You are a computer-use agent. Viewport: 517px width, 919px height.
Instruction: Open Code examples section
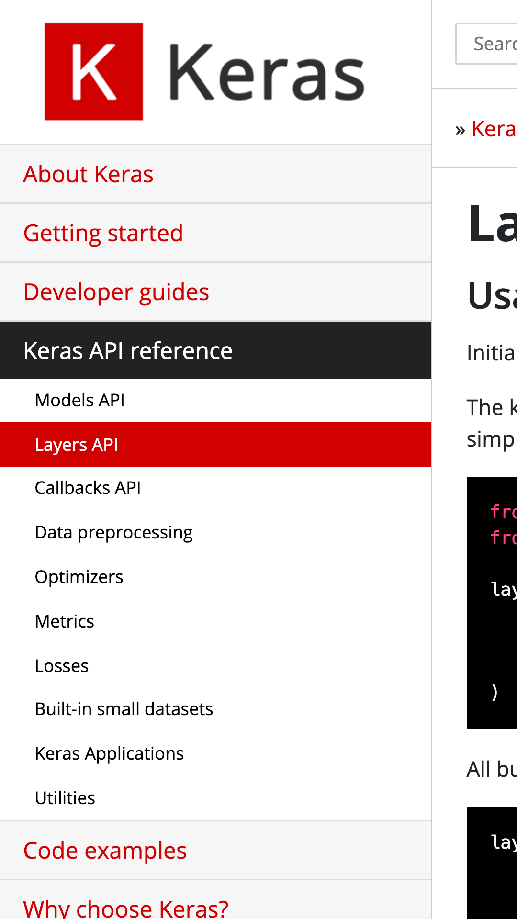(x=215, y=851)
